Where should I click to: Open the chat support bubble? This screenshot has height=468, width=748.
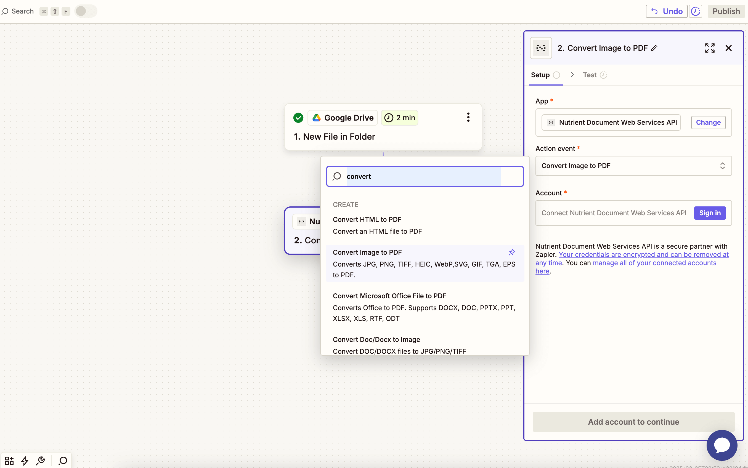[x=722, y=445]
